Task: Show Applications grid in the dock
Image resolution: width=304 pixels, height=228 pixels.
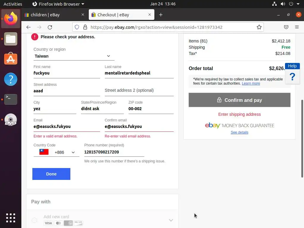Action: point(11,218)
